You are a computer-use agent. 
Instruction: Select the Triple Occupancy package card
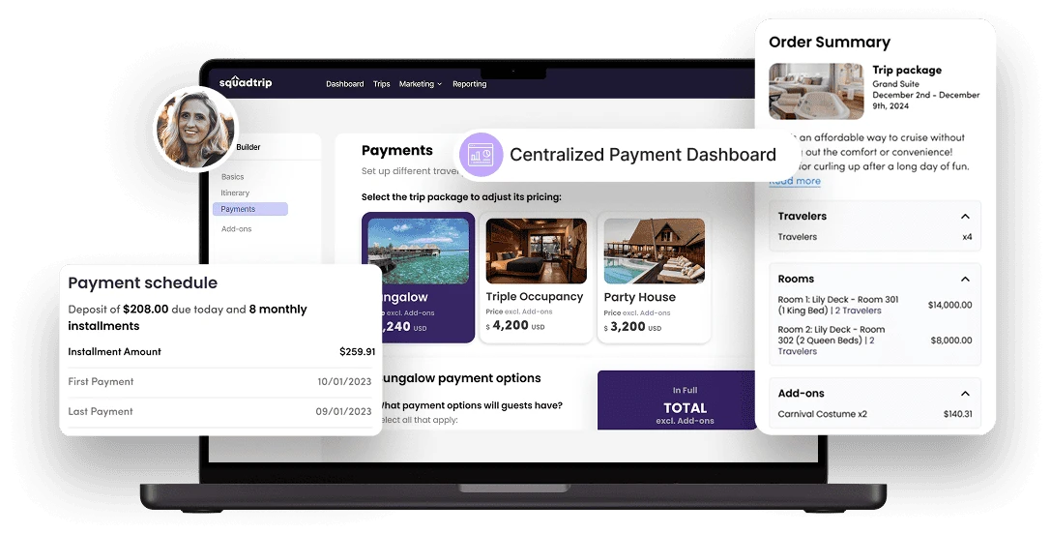tap(535, 278)
